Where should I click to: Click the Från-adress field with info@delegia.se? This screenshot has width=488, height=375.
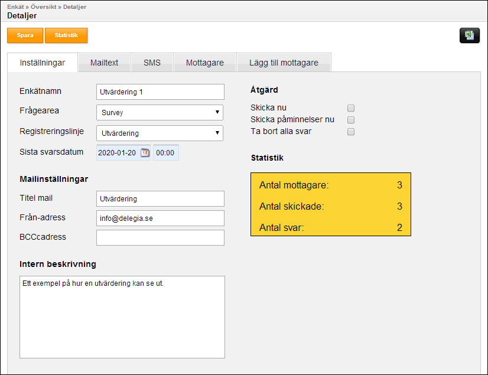click(x=160, y=218)
